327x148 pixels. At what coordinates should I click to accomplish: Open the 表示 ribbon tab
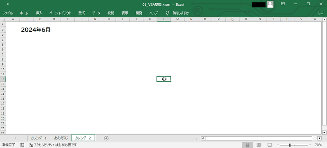pyautogui.click(x=125, y=13)
